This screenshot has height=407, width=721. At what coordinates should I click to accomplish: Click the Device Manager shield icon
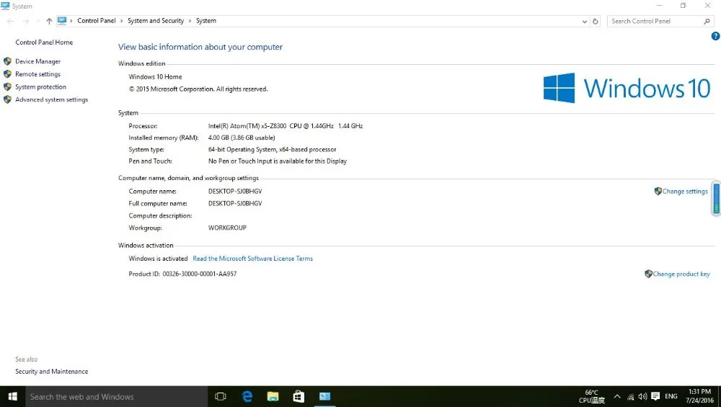pos(7,61)
